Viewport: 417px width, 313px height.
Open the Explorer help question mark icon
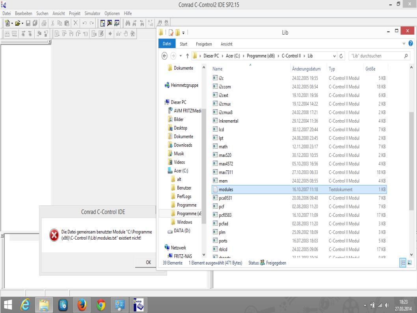[410, 44]
